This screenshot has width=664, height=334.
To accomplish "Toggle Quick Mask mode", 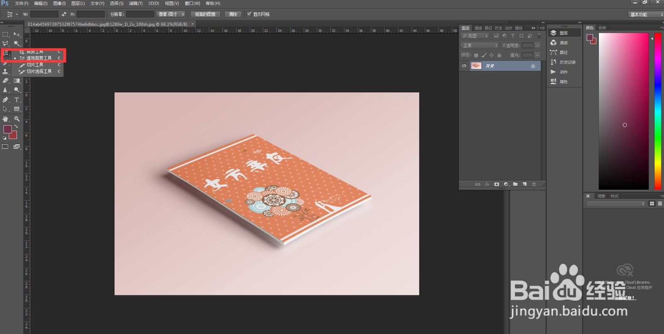I will pos(5,147).
